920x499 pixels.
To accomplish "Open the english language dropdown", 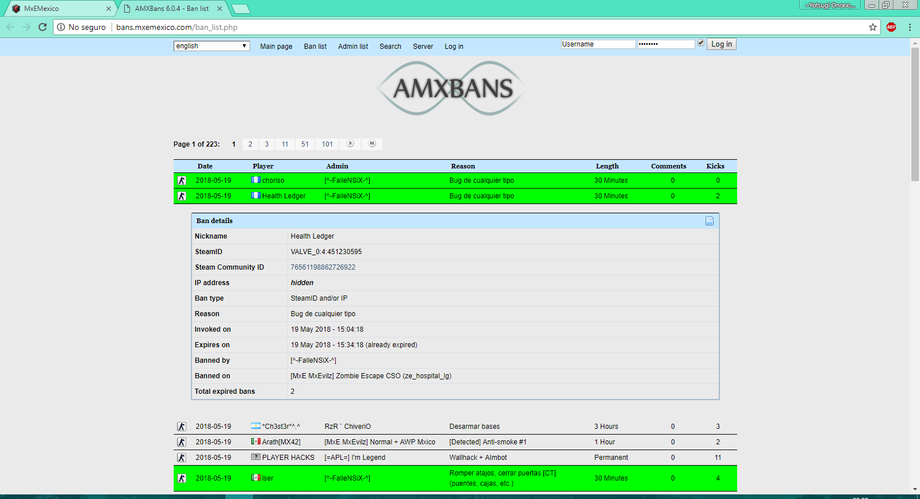I will (x=212, y=46).
